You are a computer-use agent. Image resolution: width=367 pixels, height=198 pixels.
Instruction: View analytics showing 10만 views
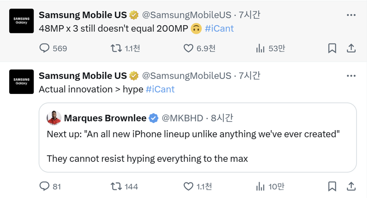pos(260,186)
